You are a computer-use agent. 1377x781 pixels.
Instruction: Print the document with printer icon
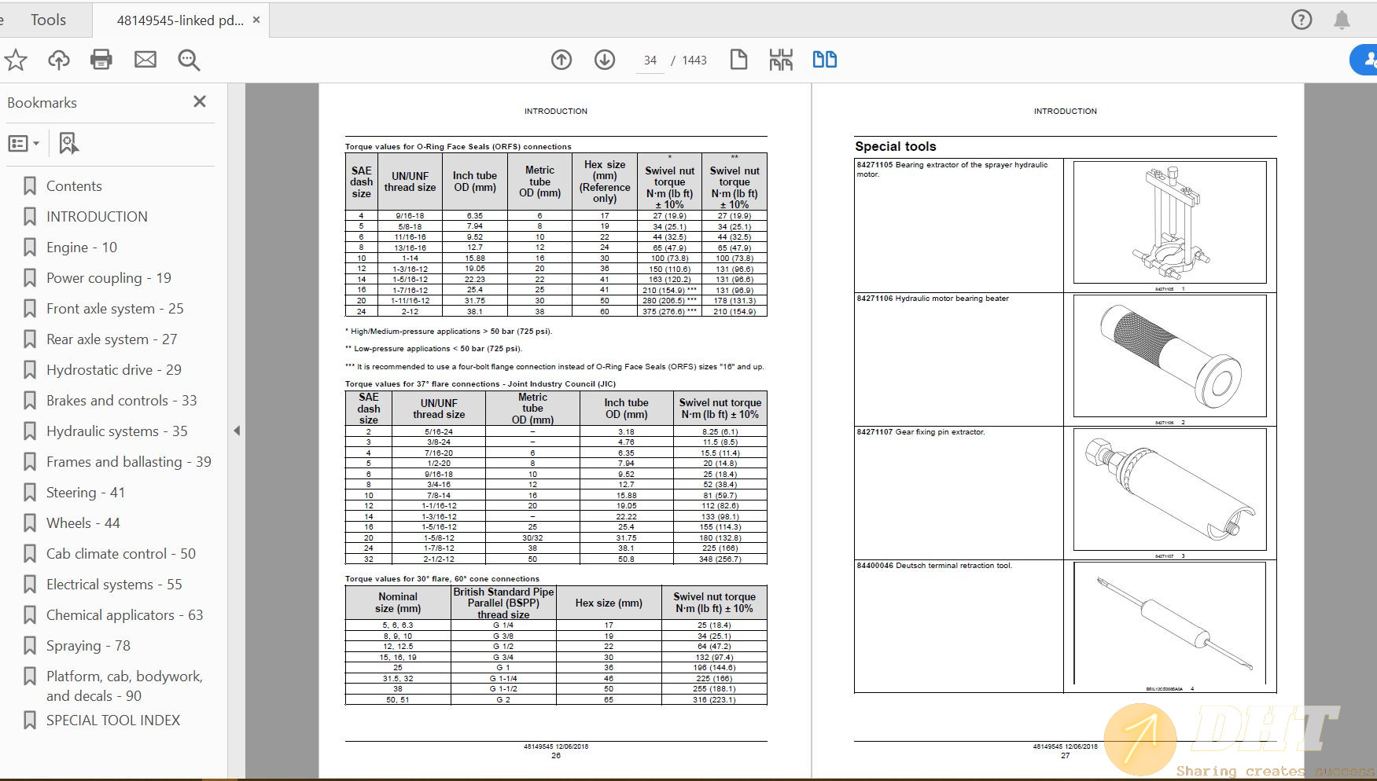[x=101, y=60]
